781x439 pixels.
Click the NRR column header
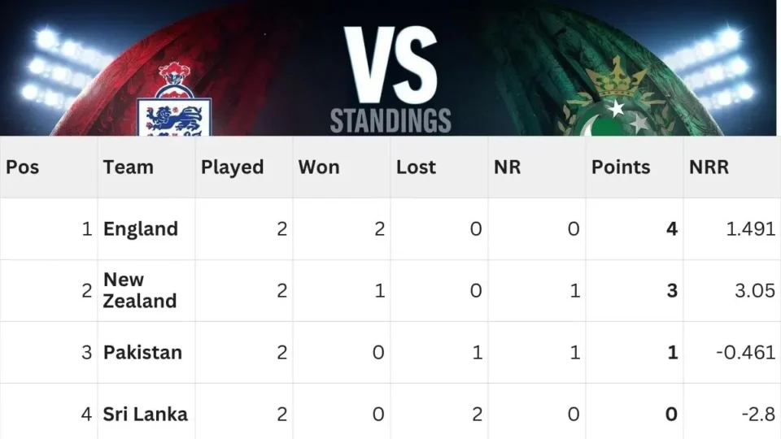point(709,167)
